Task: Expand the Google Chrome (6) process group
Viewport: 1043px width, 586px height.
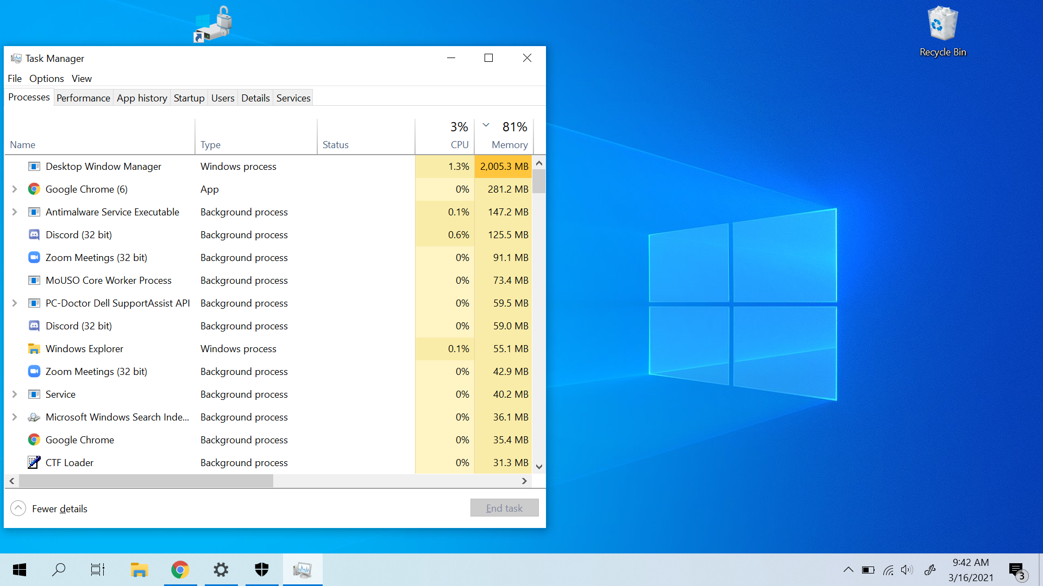Action: pos(15,189)
